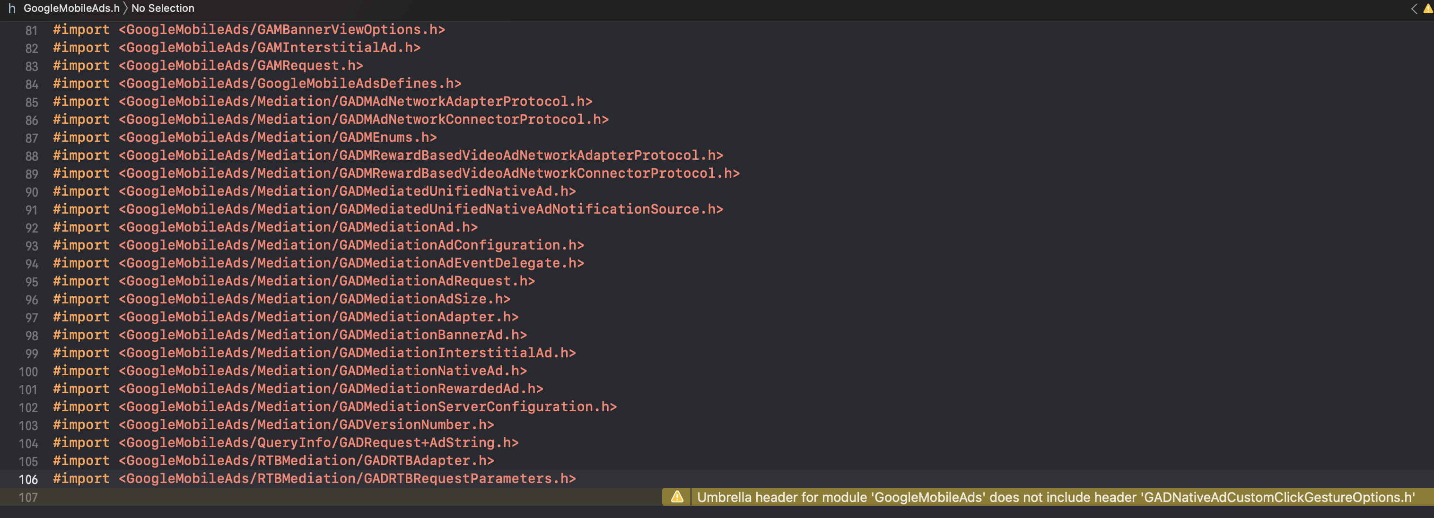
Task: Select the GADRTBRequestParameters.h import text
Action: tap(314, 479)
